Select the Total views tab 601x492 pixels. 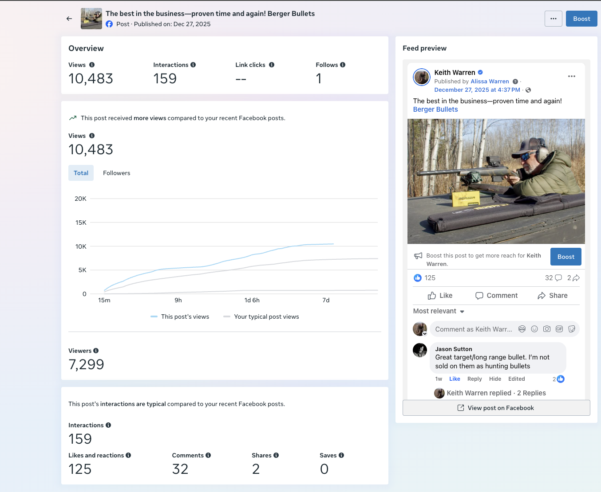coord(81,173)
